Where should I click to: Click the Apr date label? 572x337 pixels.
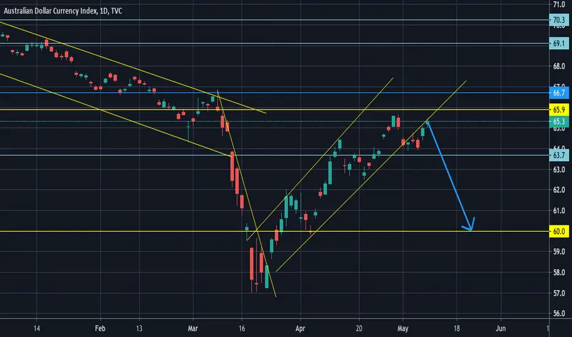point(300,328)
